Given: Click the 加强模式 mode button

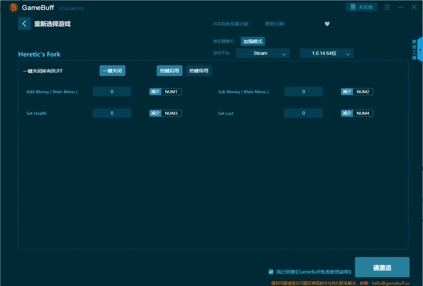Looking at the screenshot, I should point(253,41).
